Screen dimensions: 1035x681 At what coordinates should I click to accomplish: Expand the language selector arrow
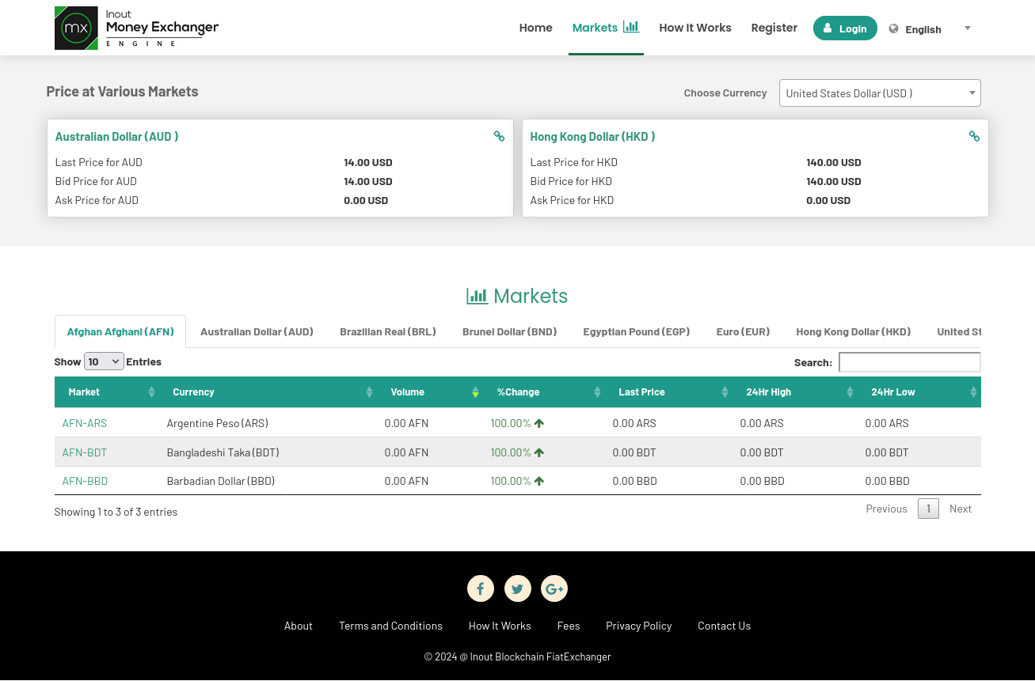pos(967,28)
